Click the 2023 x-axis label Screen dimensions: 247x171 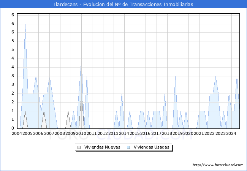coord(220,133)
